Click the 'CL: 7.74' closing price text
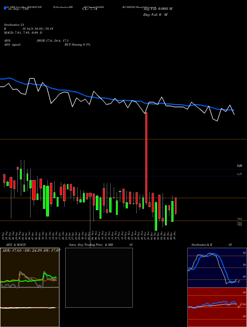The height and width of the screenshot is (327, 247). point(90,9)
